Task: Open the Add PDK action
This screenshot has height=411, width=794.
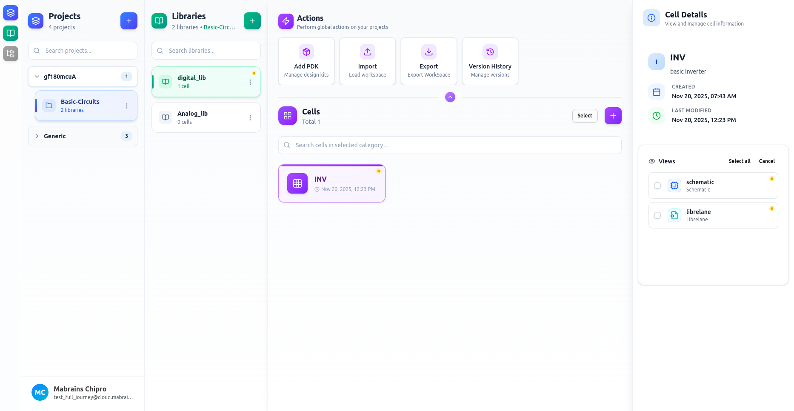Action: click(x=306, y=61)
